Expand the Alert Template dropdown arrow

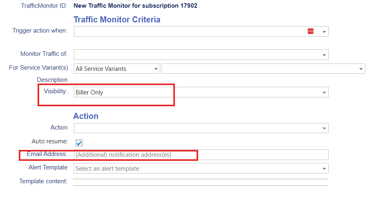(324, 169)
